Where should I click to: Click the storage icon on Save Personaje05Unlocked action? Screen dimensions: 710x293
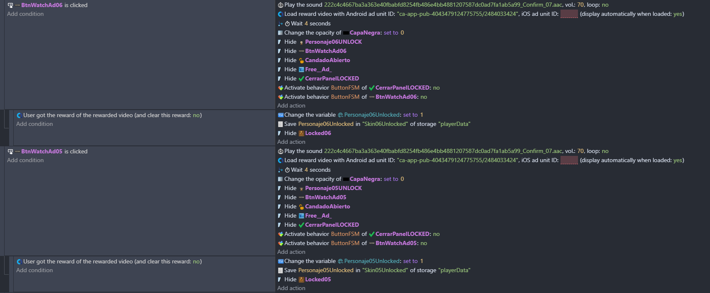(x=281, y=270)
